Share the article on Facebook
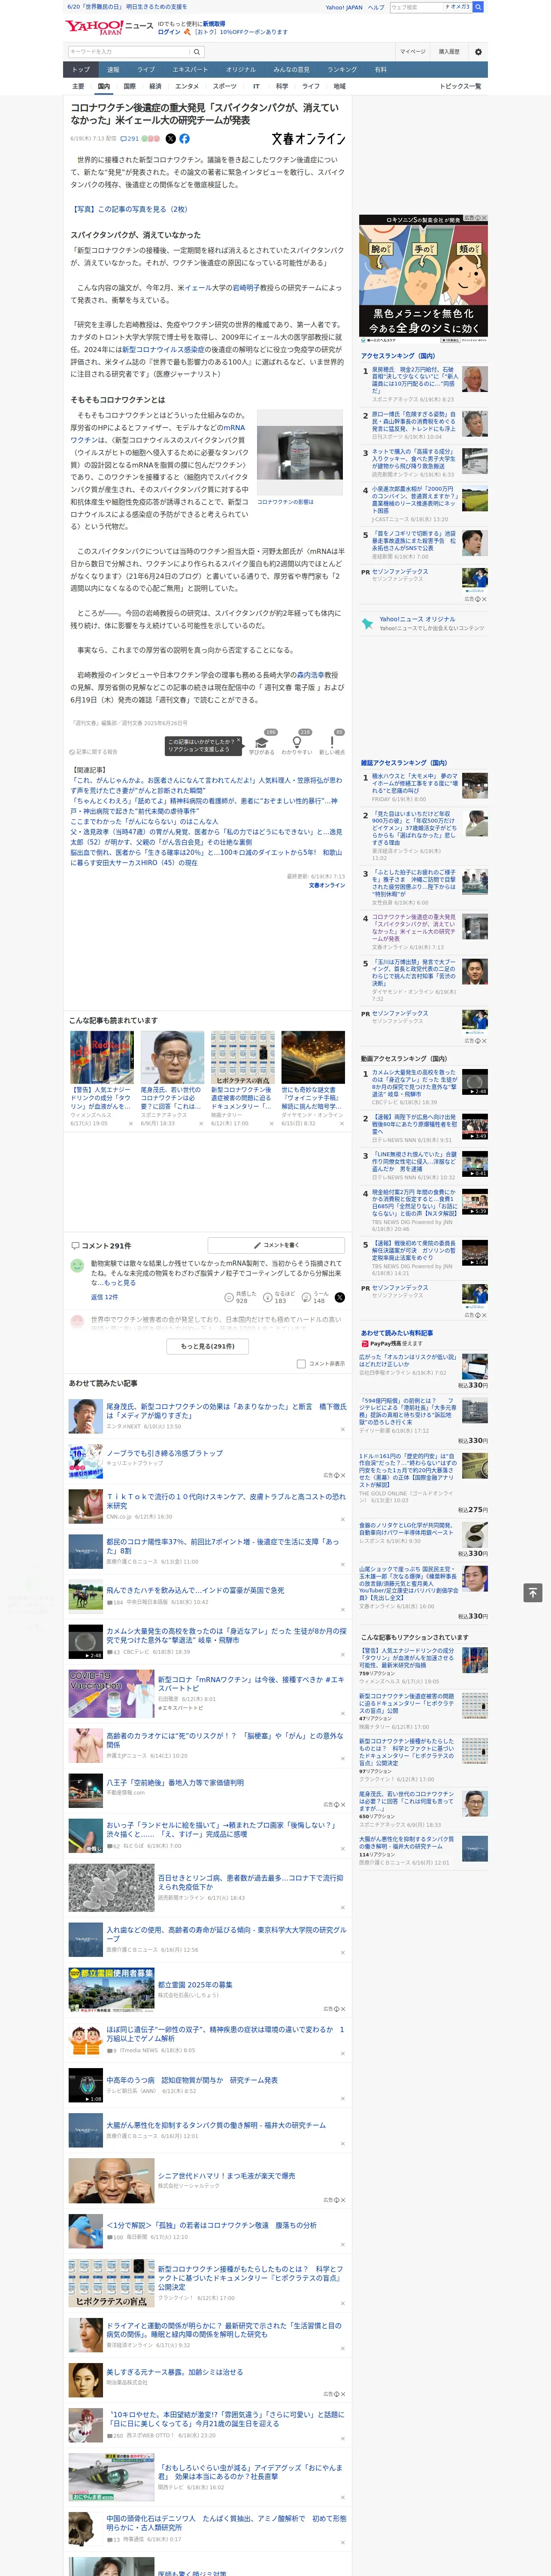This screenshot has height=2576, width=551. tap(184, 139)
